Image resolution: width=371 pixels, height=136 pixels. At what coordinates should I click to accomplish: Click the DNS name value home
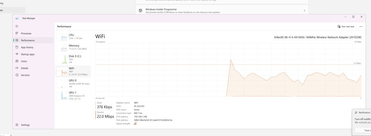click(x=137, y=110)
